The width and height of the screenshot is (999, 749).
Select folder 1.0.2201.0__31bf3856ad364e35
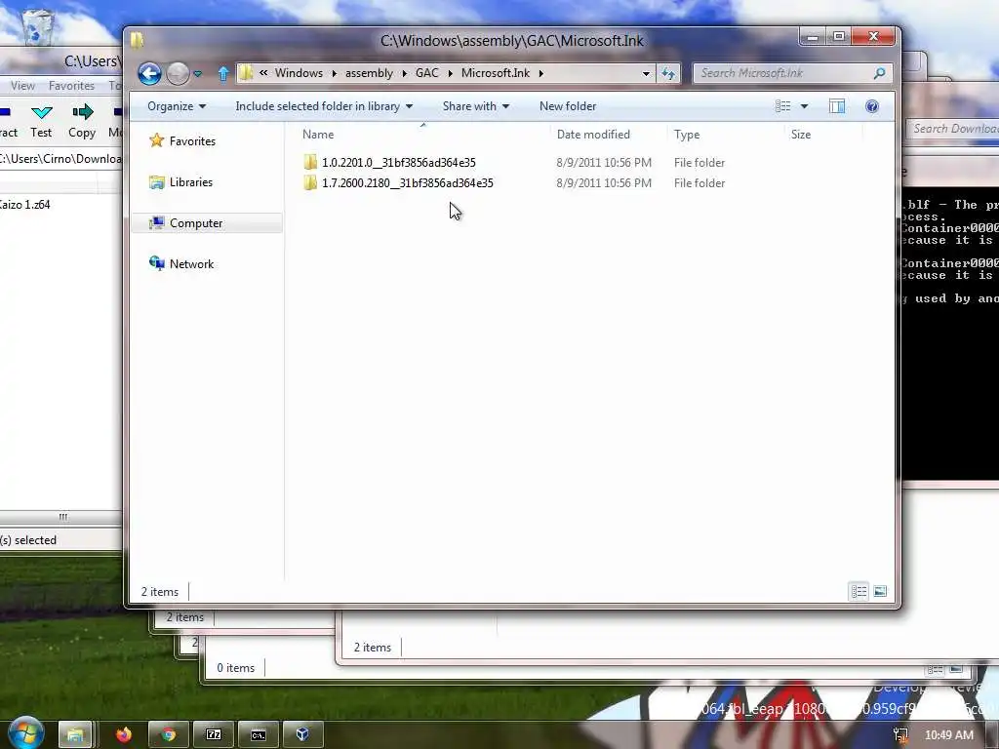(399, 163)
